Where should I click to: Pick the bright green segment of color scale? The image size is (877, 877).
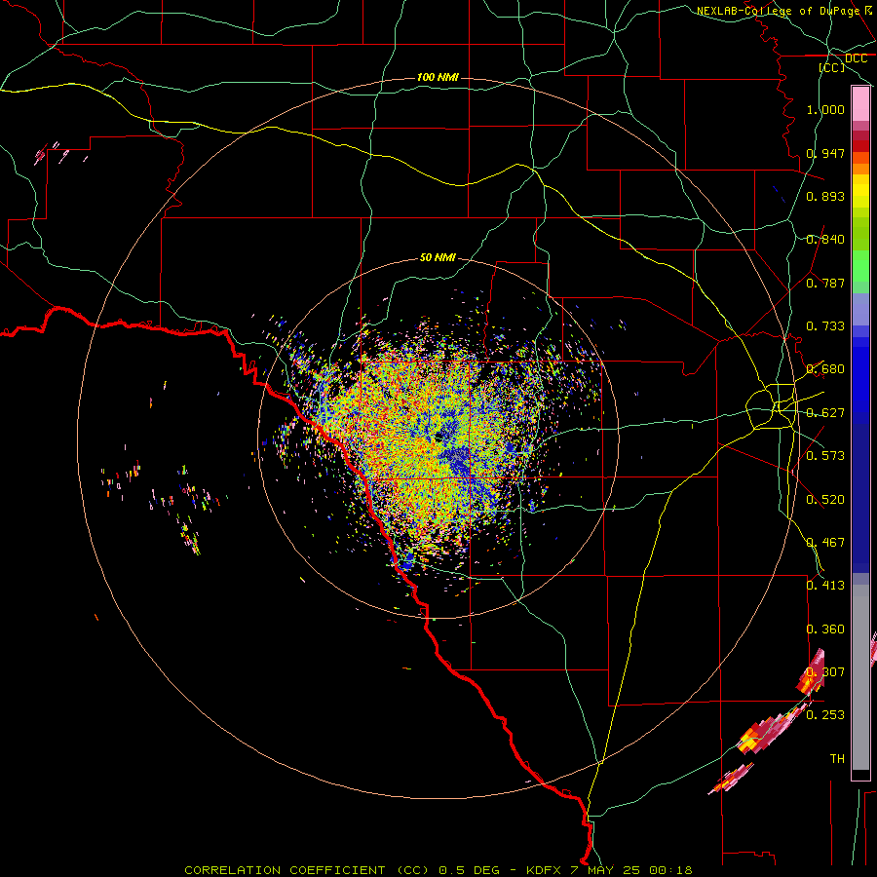(x=860, y=266)
